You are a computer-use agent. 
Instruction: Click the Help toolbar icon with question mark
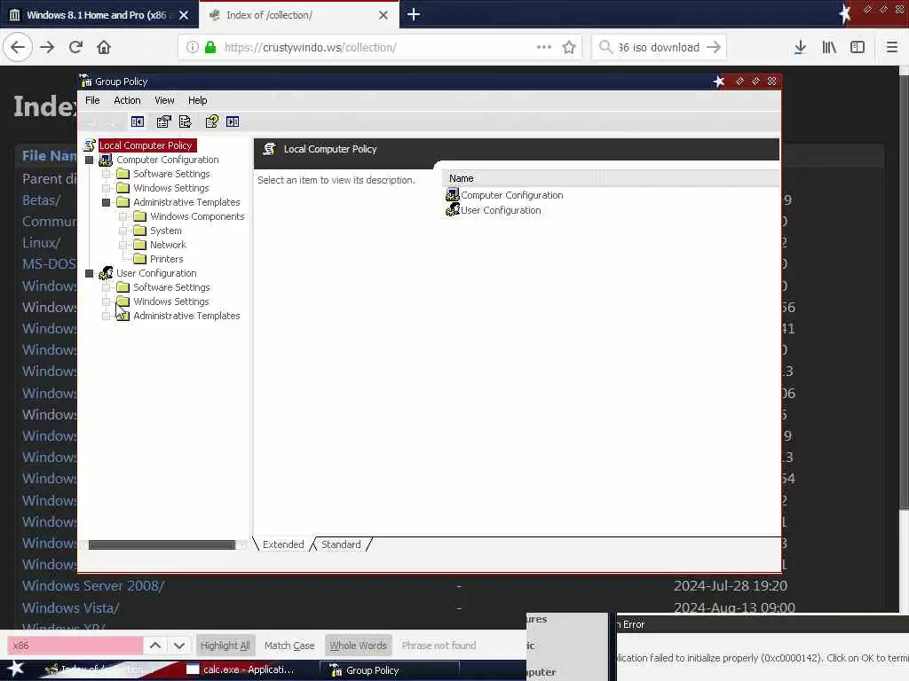point(211,121)
